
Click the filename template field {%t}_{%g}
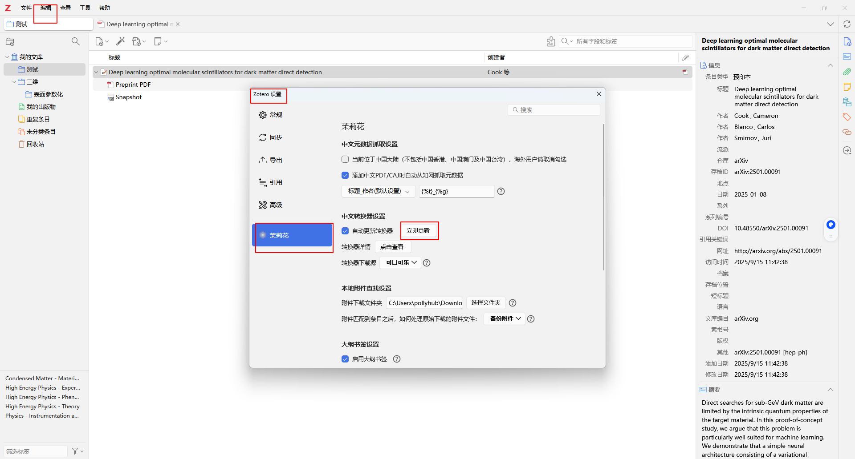(x=457, y=191)
